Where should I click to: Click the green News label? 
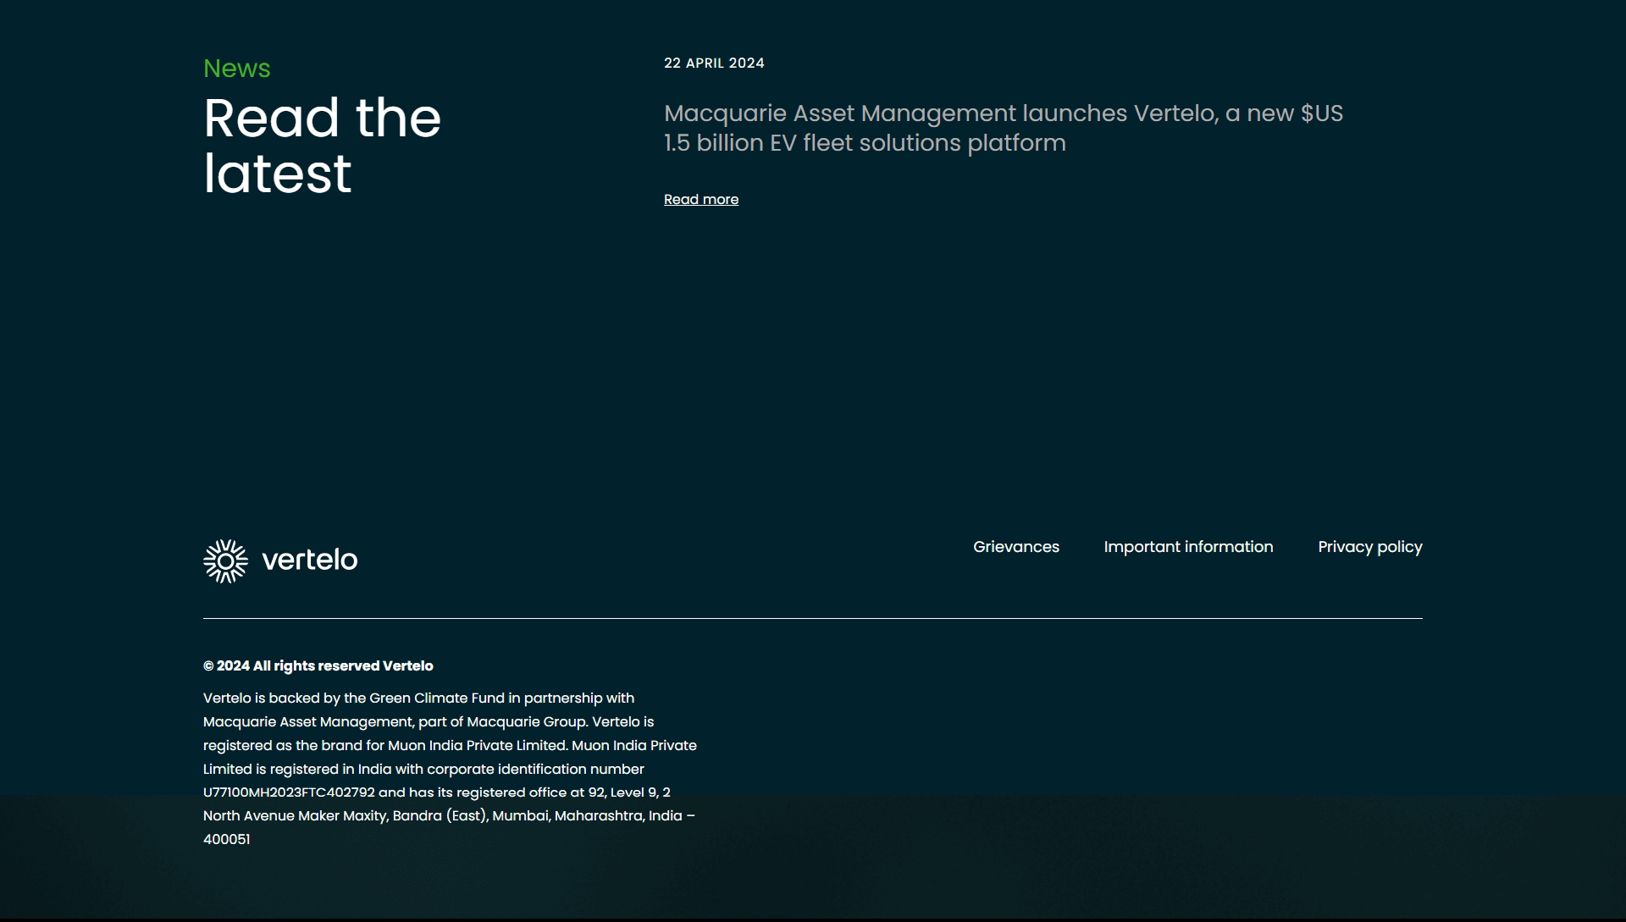point(237,69)
